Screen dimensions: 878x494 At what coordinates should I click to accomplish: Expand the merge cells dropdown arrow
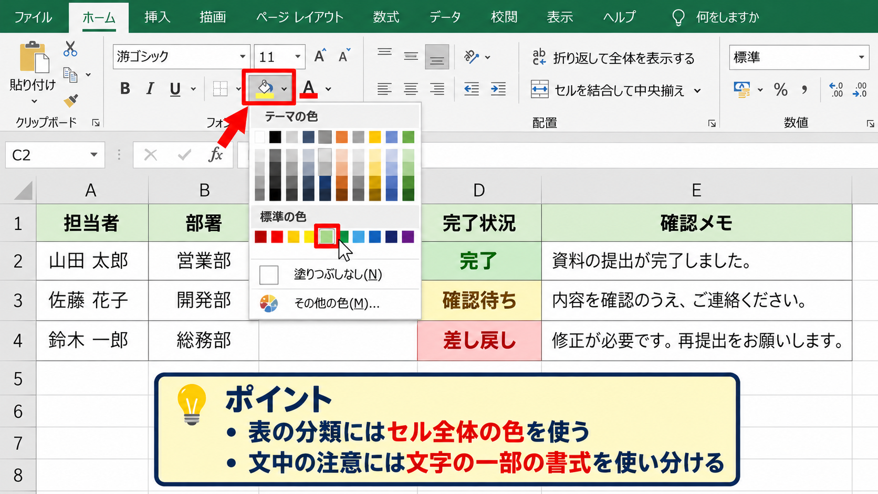(697, 90)
